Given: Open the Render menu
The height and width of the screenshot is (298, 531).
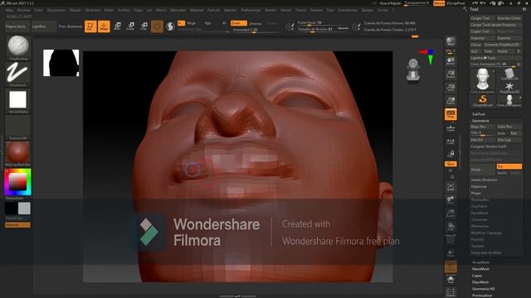Looking at the screenshot, I should 270,10.
